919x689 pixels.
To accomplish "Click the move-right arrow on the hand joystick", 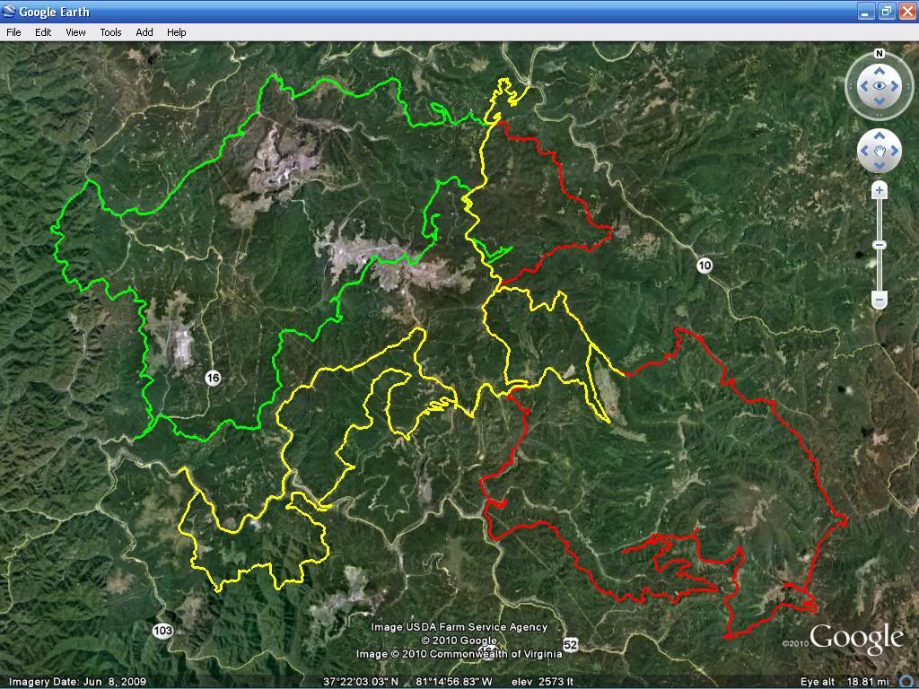I will click(895, 151).
